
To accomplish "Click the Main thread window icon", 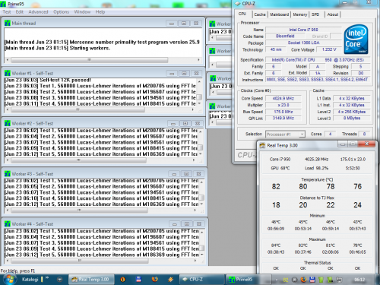I will [x=8, y=24].
